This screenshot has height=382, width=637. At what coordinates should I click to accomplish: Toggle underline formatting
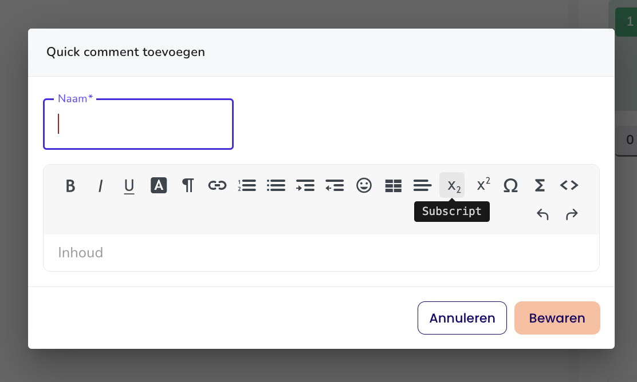[129, 185]
